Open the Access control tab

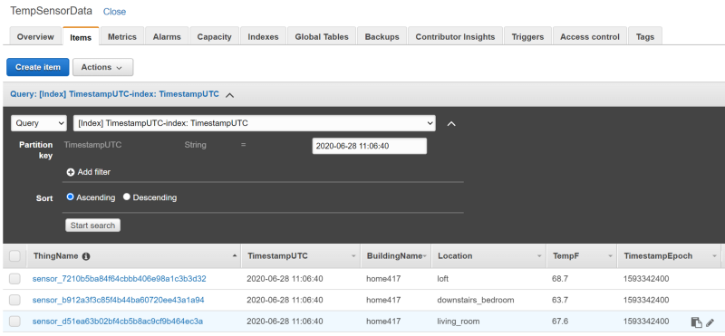[590, 37]
